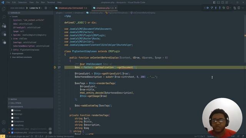Click the yellow remote indicator in status bar
The height and width of the screenshot is (138, 246).
point(3,136)
